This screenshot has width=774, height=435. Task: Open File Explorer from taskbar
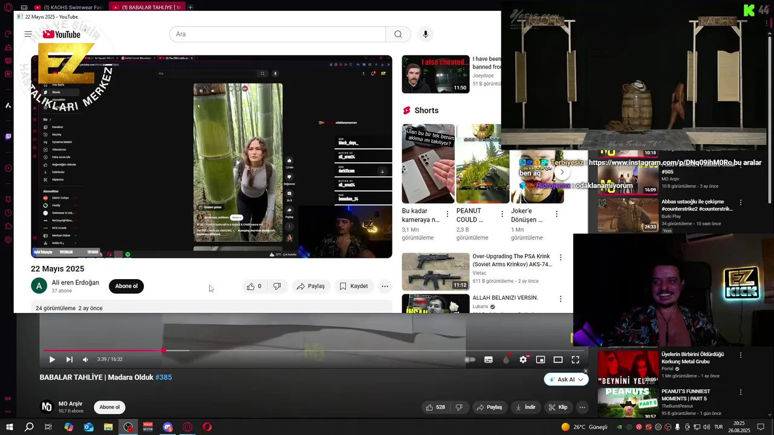[x=108, y=427]
